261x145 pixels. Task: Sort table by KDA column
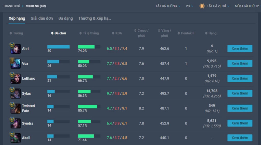point(117,33)
